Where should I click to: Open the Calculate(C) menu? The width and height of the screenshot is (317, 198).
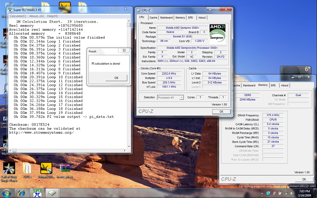click(x=18, y=16)
